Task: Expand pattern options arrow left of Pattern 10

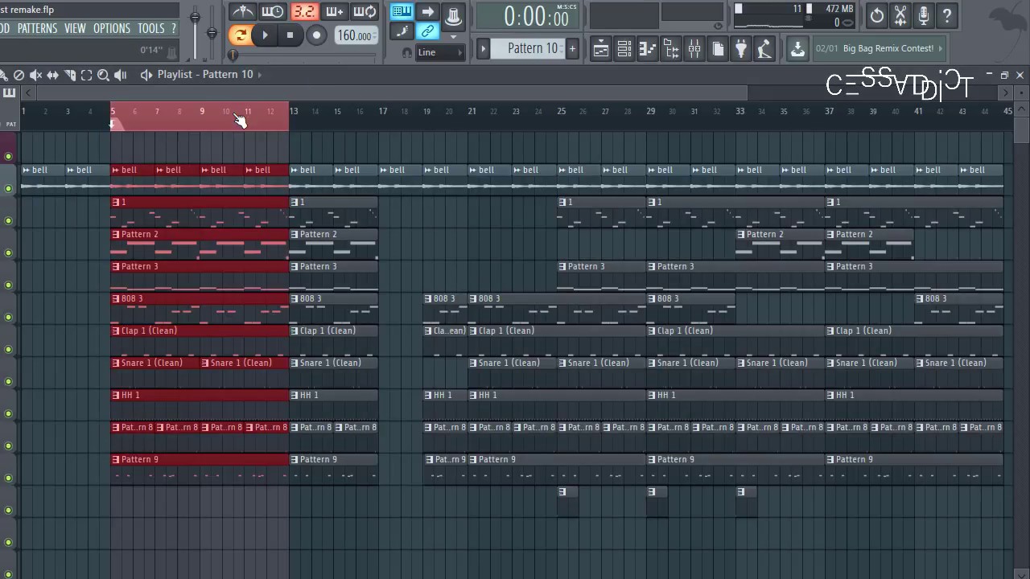Action: 484,48
